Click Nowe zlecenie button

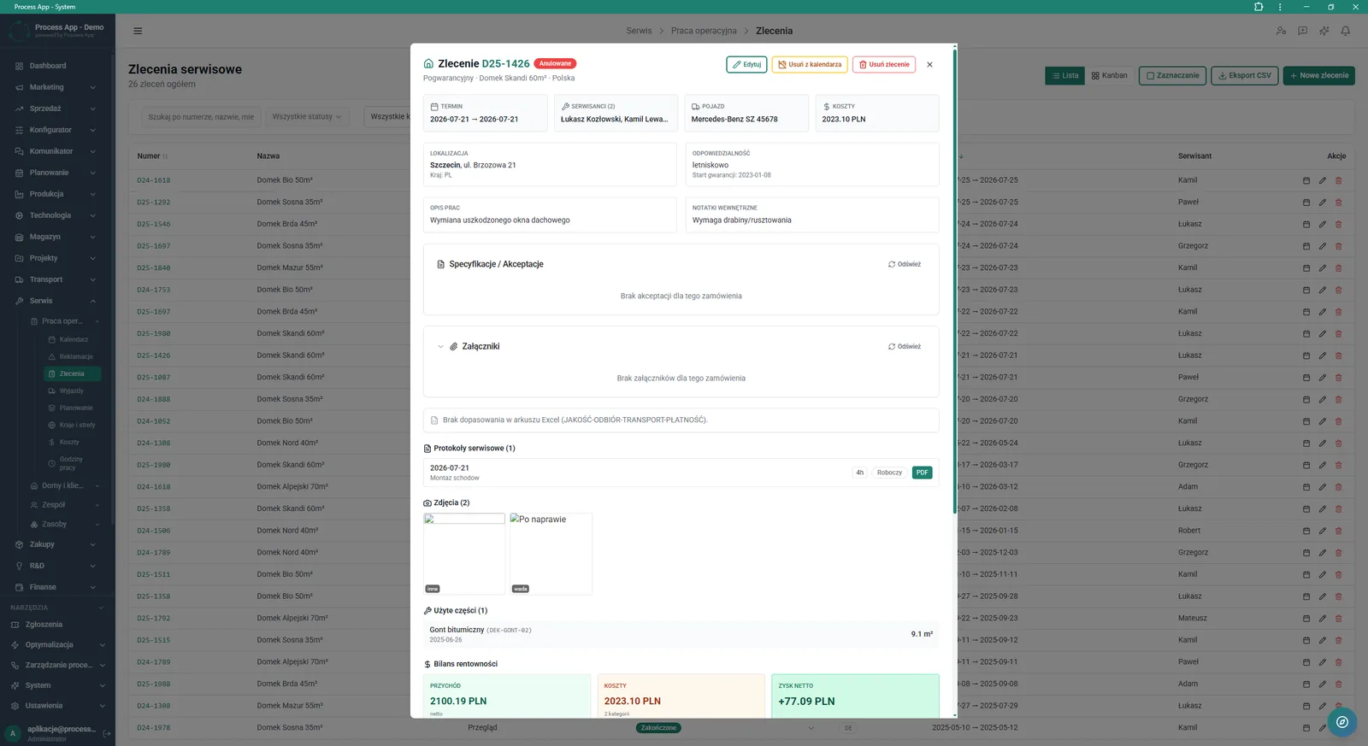coord(1319,76)
